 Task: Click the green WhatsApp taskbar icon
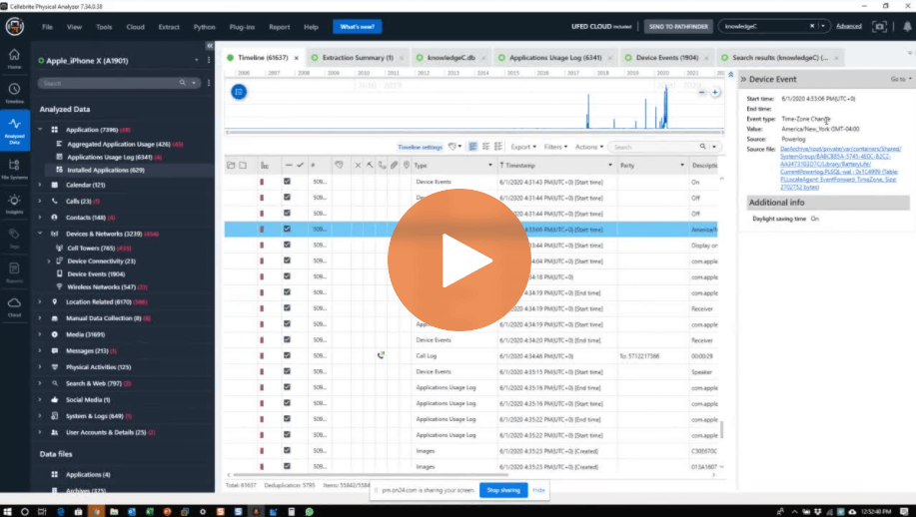tap(309, 511)
